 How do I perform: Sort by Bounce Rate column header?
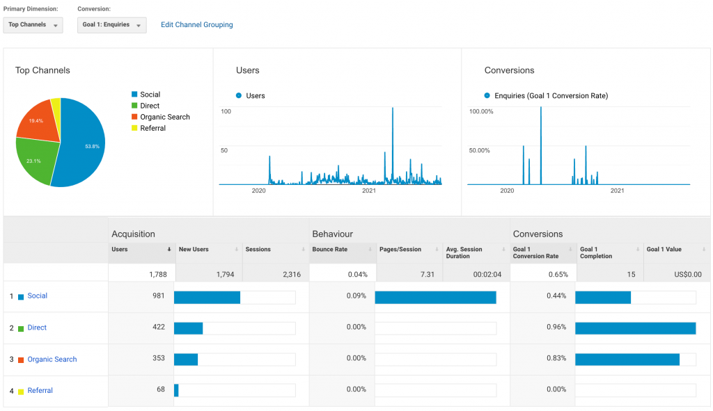[x=329, y=250]
